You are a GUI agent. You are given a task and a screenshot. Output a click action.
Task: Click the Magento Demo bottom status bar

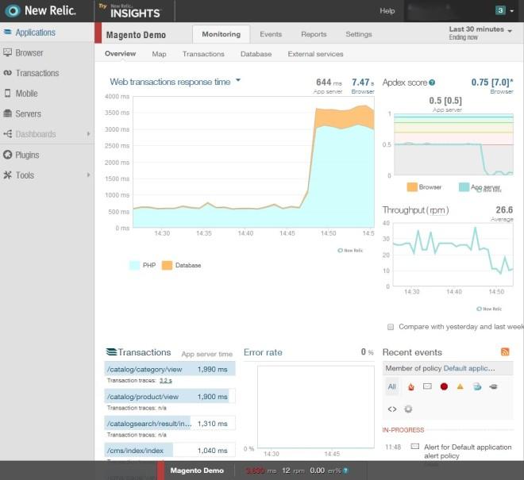click(x=197, y=470)
